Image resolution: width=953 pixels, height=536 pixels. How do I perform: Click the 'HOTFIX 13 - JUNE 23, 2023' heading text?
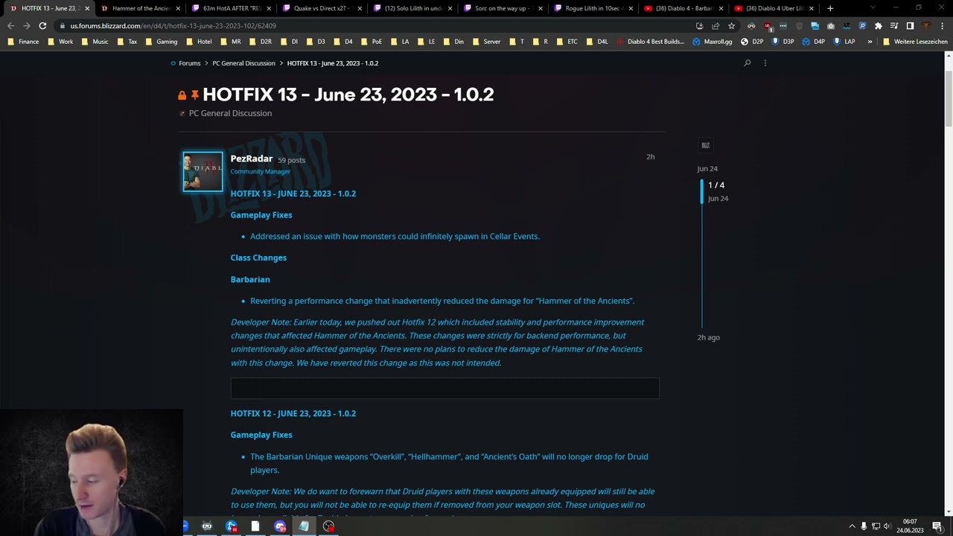[x=293, y=194]
